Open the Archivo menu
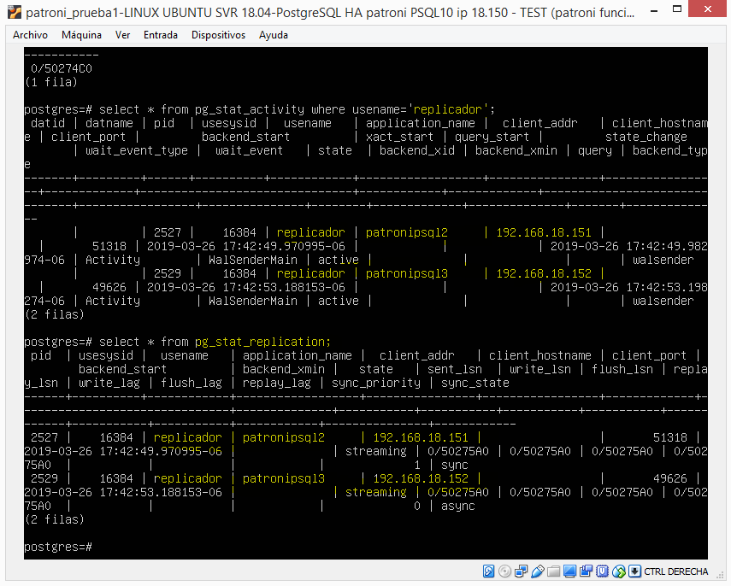Viewport: 731px width, 586px height. coord(30,35)
